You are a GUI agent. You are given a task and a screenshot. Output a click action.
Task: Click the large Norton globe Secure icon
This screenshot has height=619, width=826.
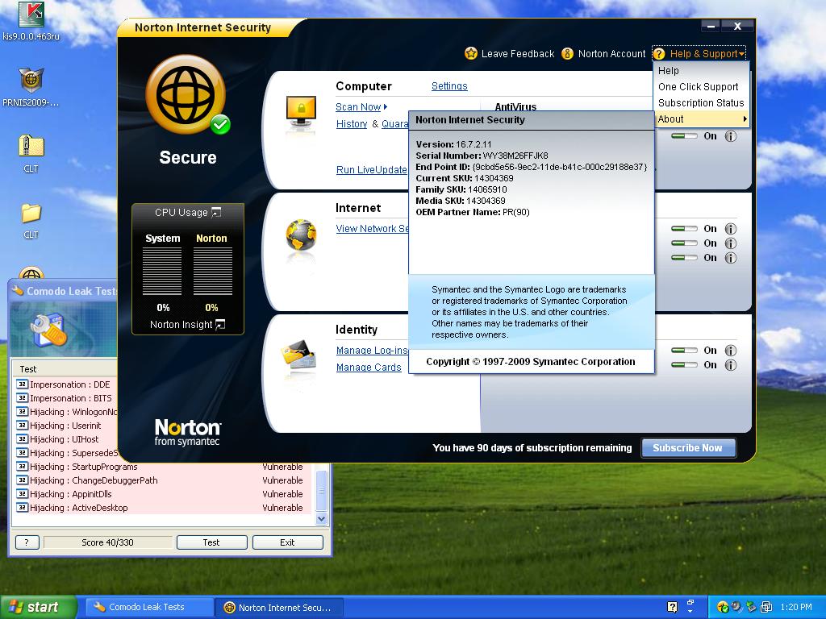click(186, 95)
